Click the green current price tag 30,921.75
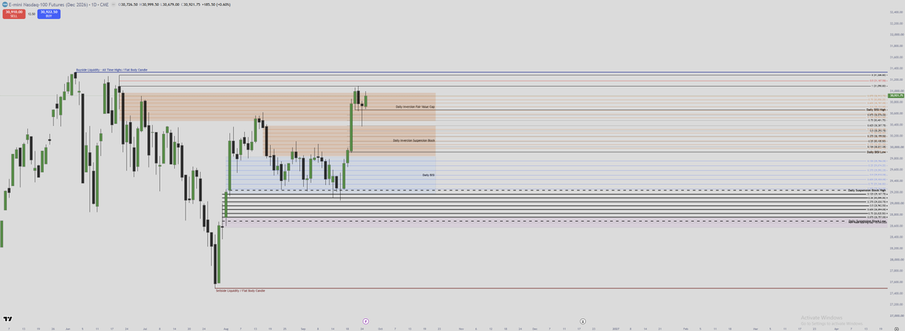 (x=896, y=96)
